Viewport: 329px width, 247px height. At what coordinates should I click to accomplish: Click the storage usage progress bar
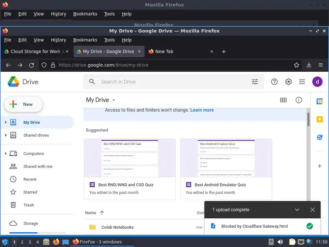point(37,233)
